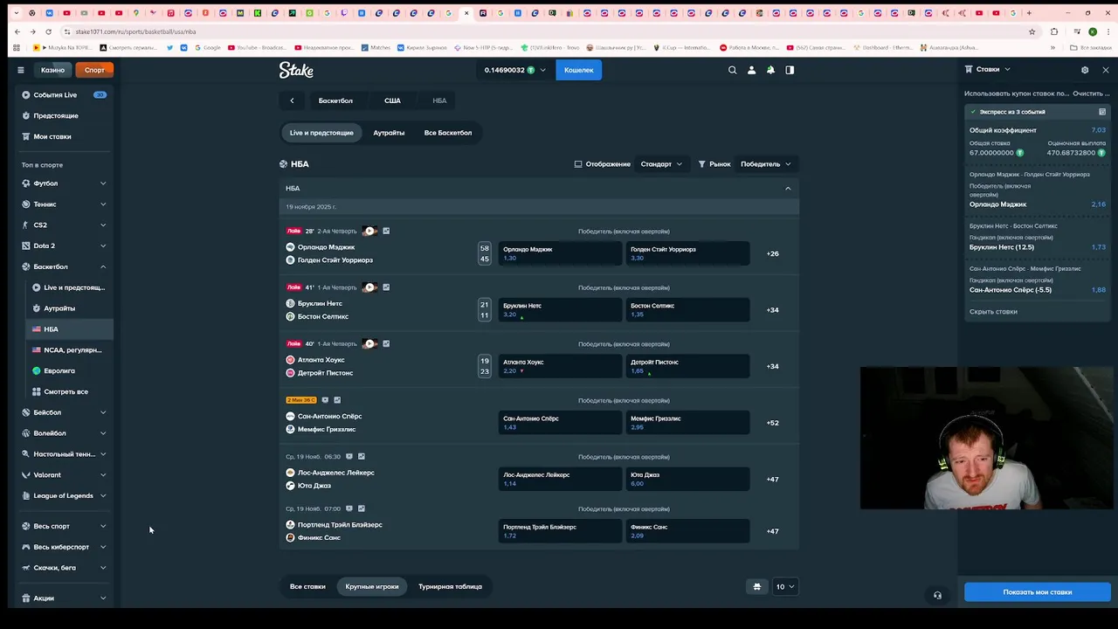The height and width of the screenshot is (629, 1118).
Task: Open Все ставки bottom tab
Action: (307, 586)
